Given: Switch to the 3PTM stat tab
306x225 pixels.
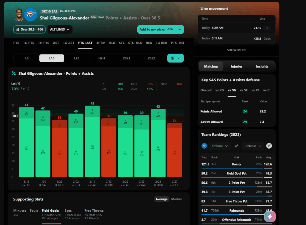Looking at the screenshot, I should pos(101,43).
